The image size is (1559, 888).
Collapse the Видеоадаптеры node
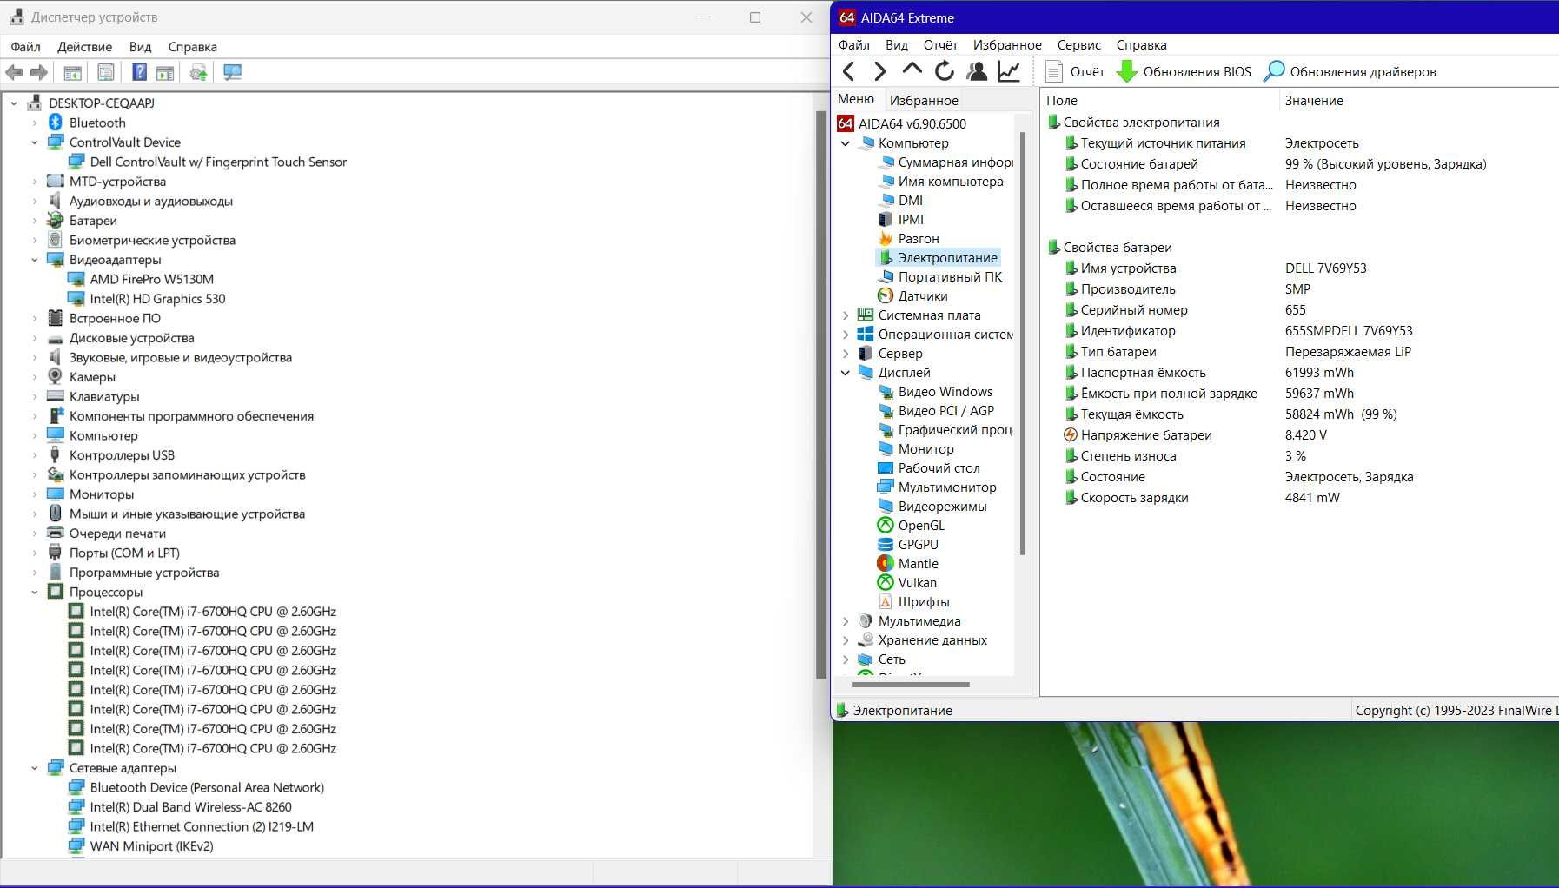pyautogui.click(x=35, y=260)
